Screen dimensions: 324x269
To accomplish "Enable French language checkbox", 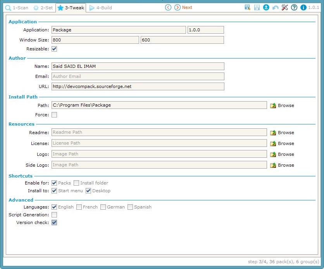I will coord(79,207).
